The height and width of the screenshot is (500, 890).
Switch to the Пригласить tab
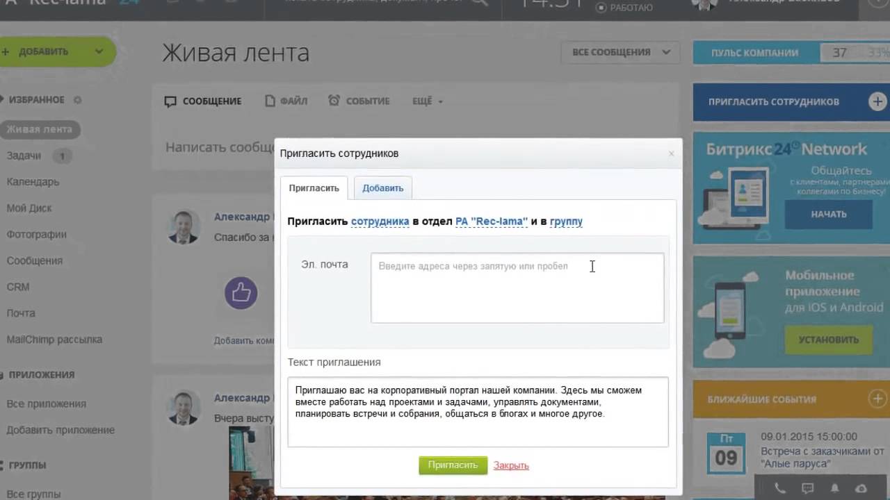click(x=314, y=188)
